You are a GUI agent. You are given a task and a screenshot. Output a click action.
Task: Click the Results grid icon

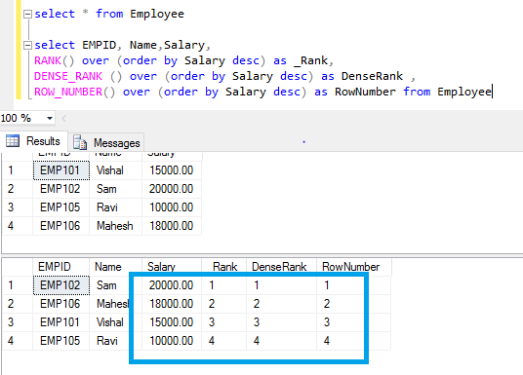13,141
